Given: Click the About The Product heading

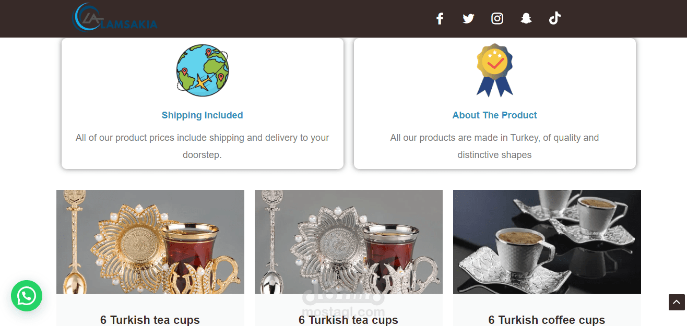Looking at the screenshot, I should (x=495, y=115).
